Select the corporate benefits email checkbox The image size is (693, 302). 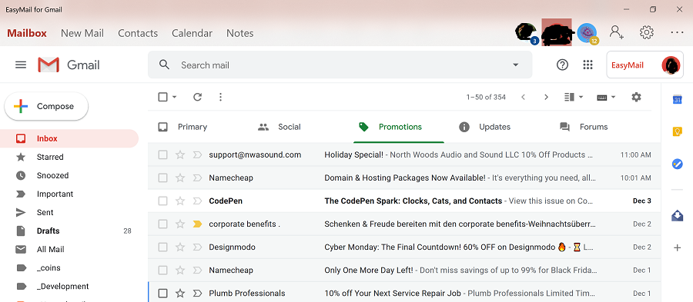[162, 224]
